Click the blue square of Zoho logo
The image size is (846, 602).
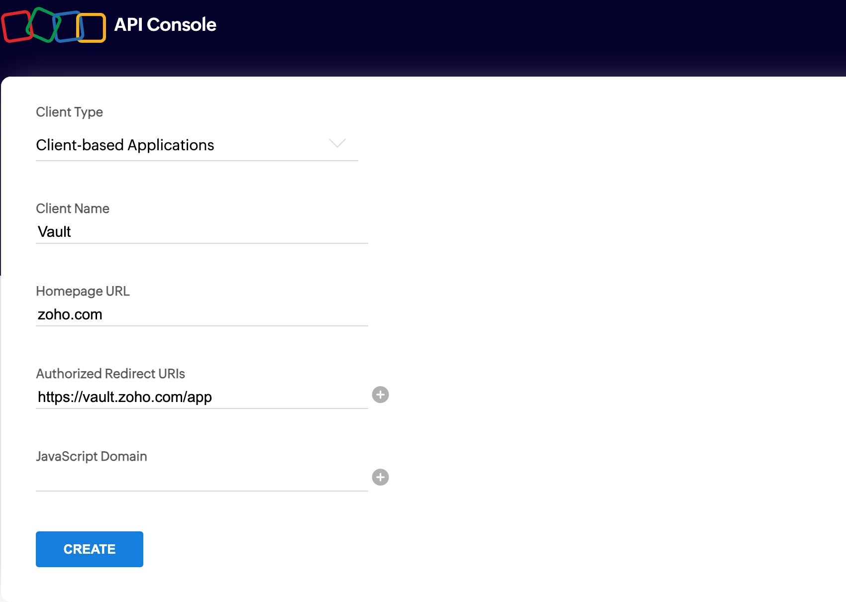(x=68, y=26)
